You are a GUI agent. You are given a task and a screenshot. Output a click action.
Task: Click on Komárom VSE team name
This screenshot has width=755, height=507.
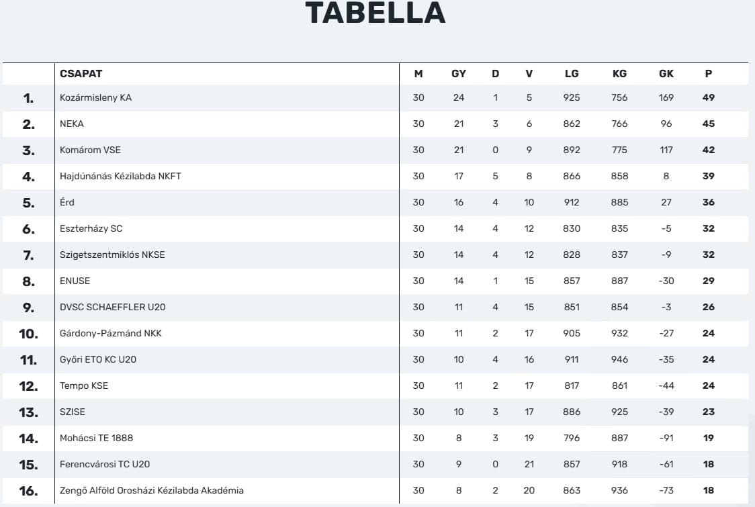pos(90,150)
